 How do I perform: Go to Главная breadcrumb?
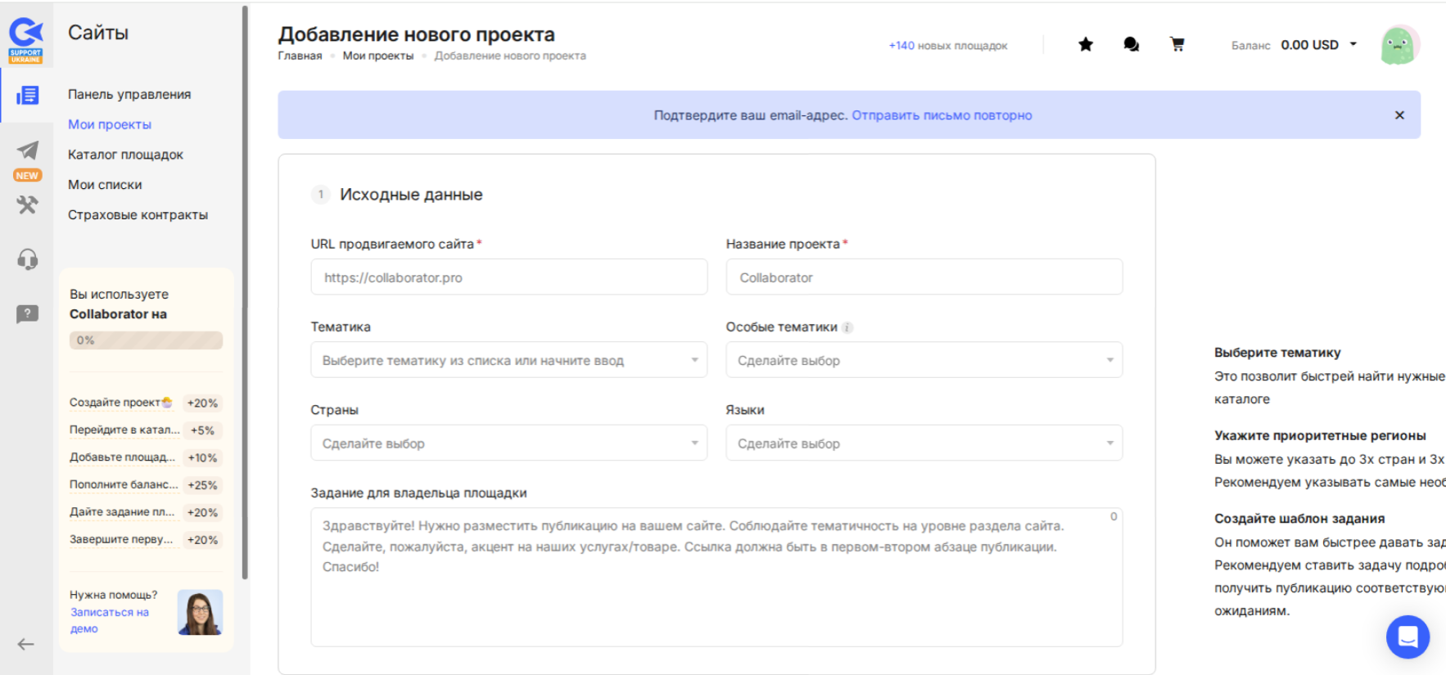pyautogui.click(x=300, y=56)
